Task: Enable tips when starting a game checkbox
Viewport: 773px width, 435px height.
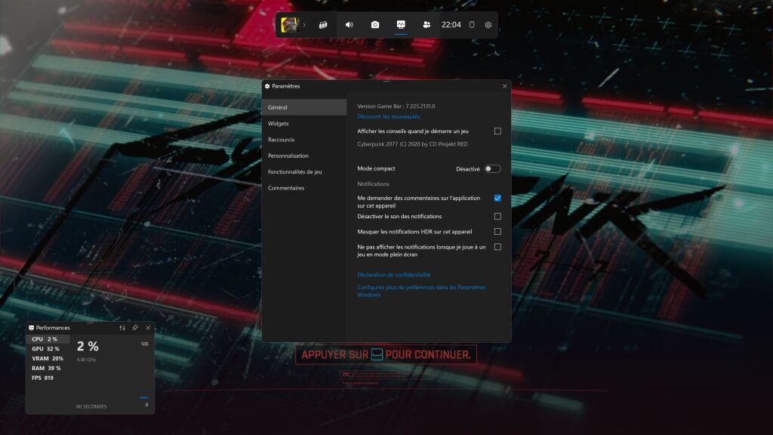Action: [x=497, y=131]
